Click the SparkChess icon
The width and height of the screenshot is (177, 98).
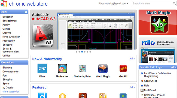(x=142, y=81)
